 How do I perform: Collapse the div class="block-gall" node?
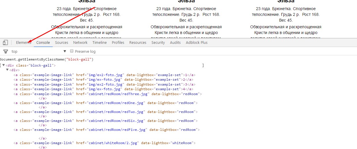coord(4,65)
